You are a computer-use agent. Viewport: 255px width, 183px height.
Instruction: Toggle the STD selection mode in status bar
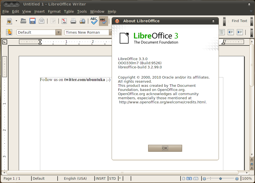coord(112,179)
